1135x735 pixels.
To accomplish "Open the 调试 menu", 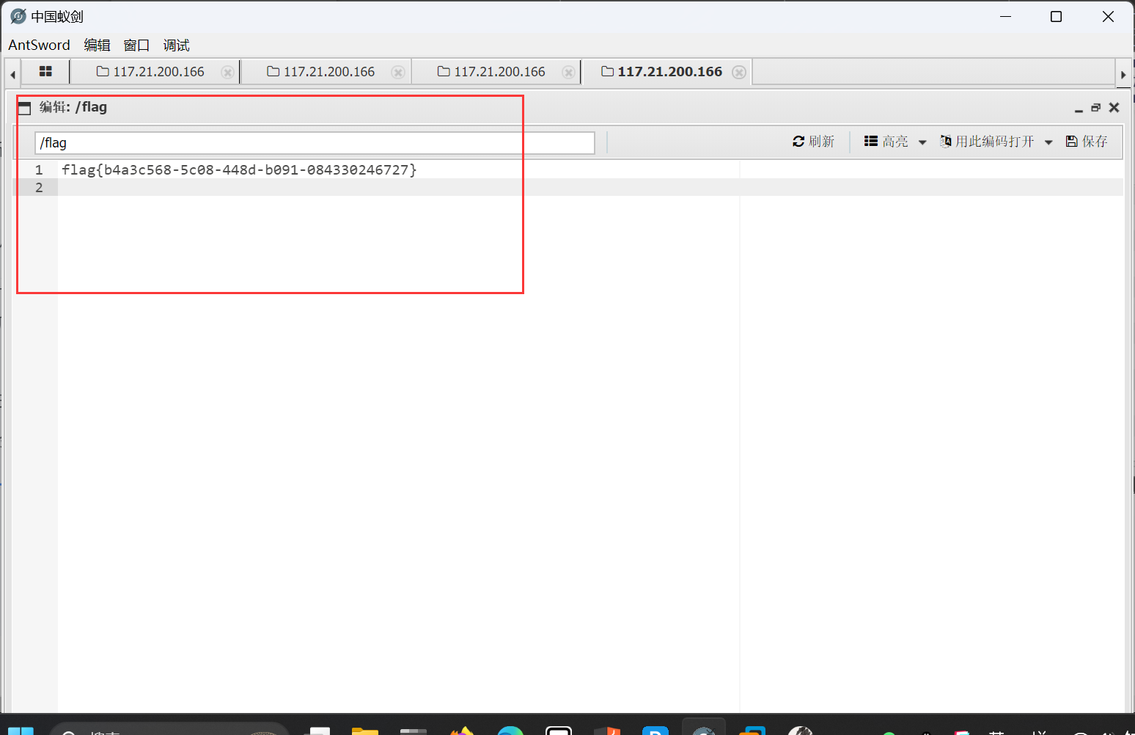I will pos(176,45).
